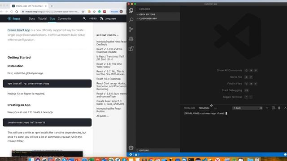The height and width of the screenshot is (161, 287).
Task: Open the Extensions view in VS Code
Action: click(x=131, y=48)
